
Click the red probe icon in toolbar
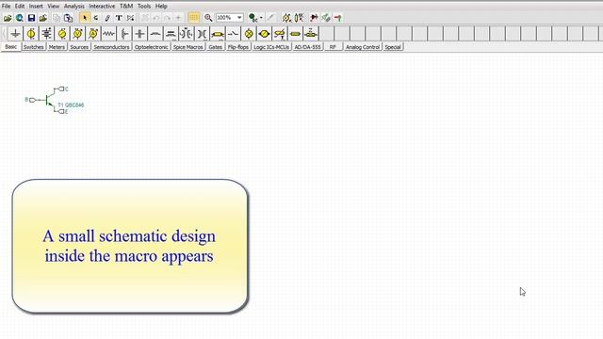pos(338,18)
